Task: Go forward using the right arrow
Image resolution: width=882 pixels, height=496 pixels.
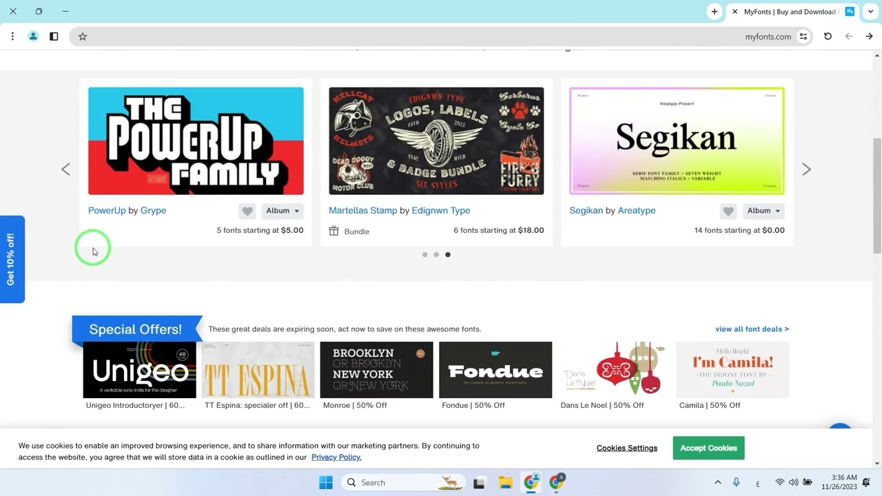Action: click(x=870, y=37)
